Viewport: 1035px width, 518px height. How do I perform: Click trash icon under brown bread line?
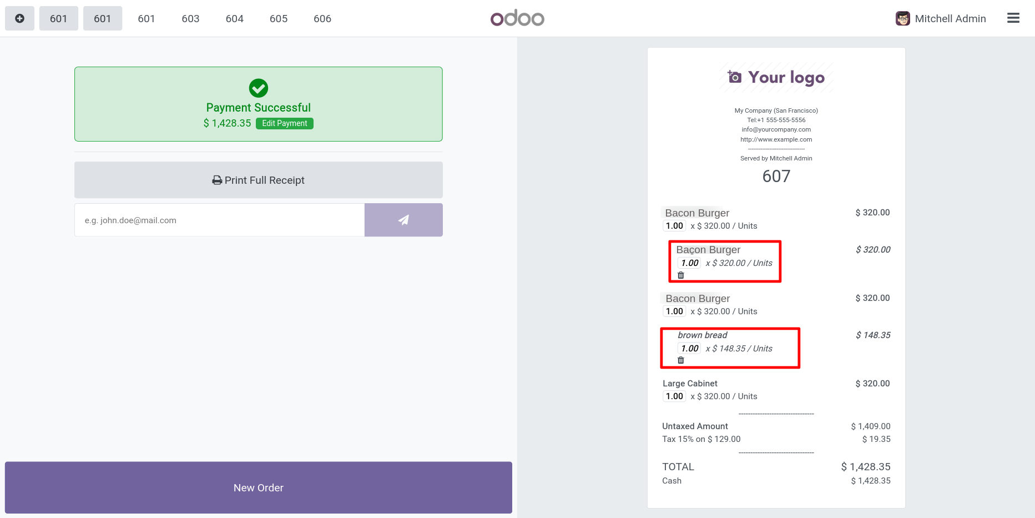tap(681, 360)
